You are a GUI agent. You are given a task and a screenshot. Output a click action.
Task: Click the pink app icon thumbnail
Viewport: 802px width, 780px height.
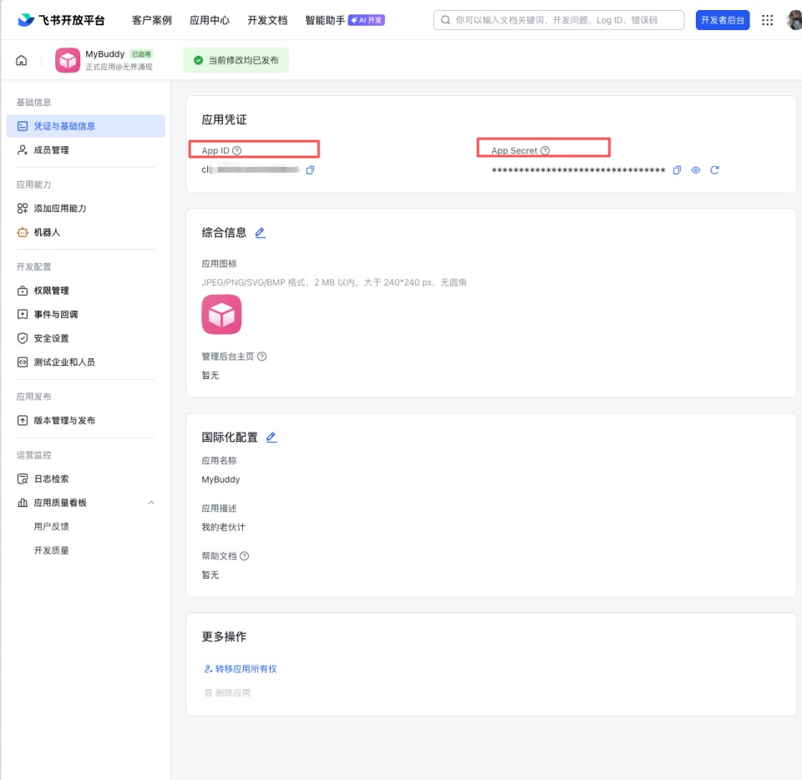pyautogui.click(x=221, y=314)
